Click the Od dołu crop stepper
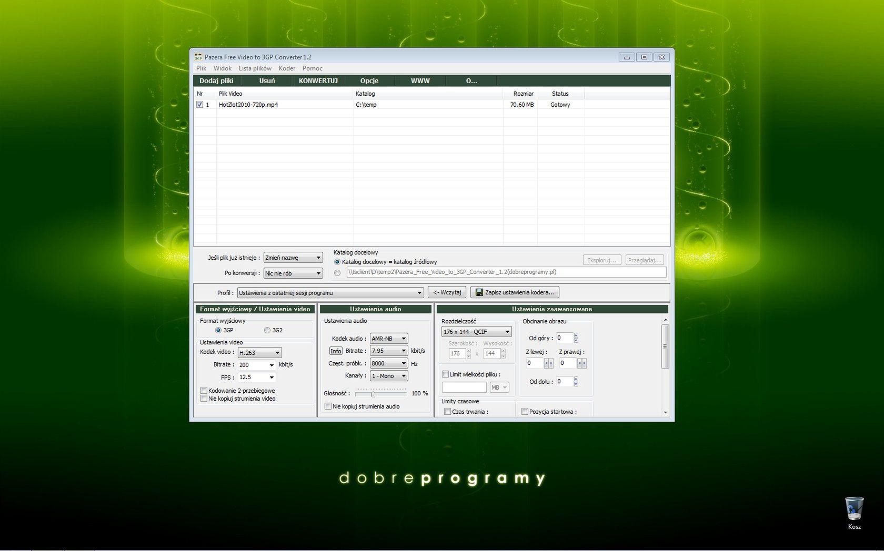Image resolution: width=884 pixels, height=551 pixels. pos(576,382)
